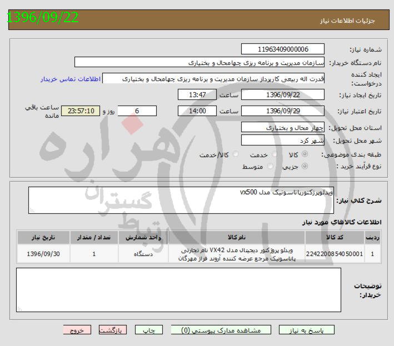Select the کالا radio button
Image resolution: width=394 pixels, height=346 pixels.
(x=305, y=154)
